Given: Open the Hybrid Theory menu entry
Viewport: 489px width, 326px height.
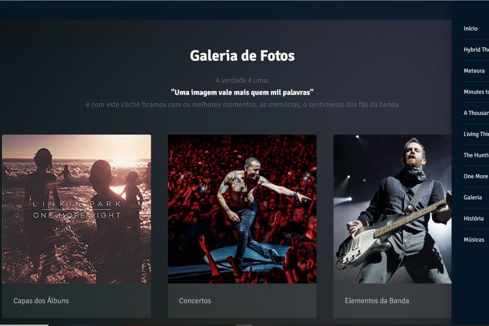Looking at the screenshot, I should (x=476, y=50).
